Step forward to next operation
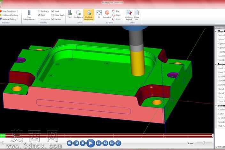 (x=105, y=143)
